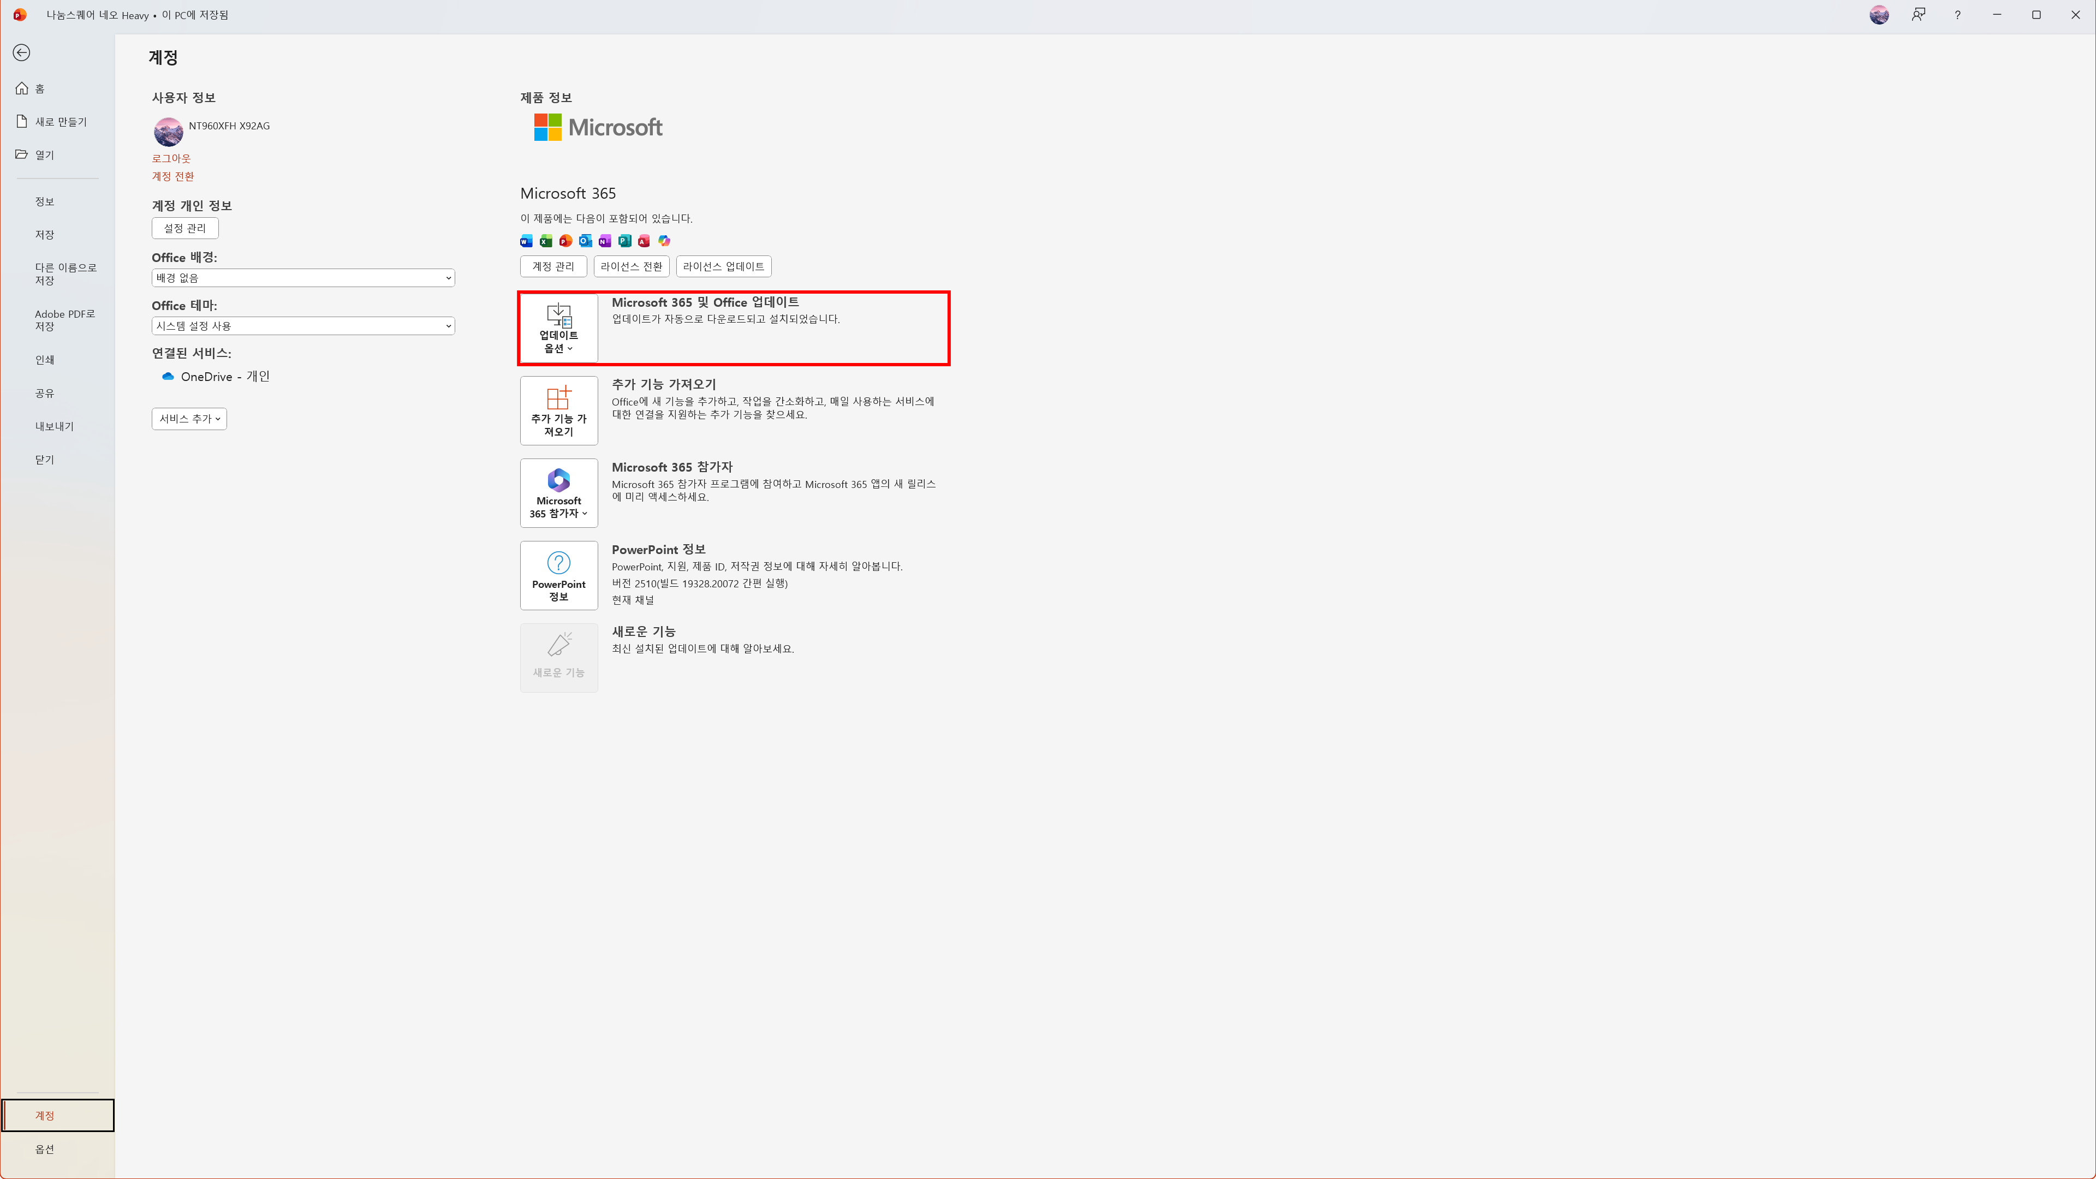The width and height of the screenshot is (2096, 1179).
Task: Click the feedback person icon in the title bar
Action: click(x=1919, y=15)
